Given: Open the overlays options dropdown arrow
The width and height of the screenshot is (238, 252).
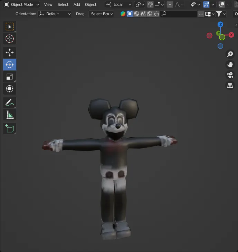Looking at the screenshot, I should 228,5.
